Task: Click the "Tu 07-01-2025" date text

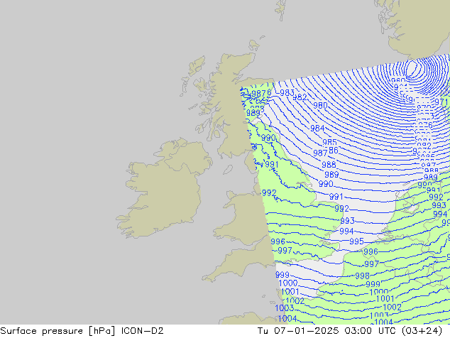Action: click(298, 331)
